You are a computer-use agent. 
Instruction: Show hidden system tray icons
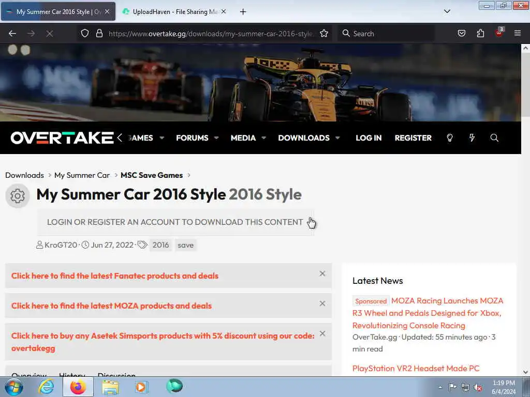tap(440, 387)
